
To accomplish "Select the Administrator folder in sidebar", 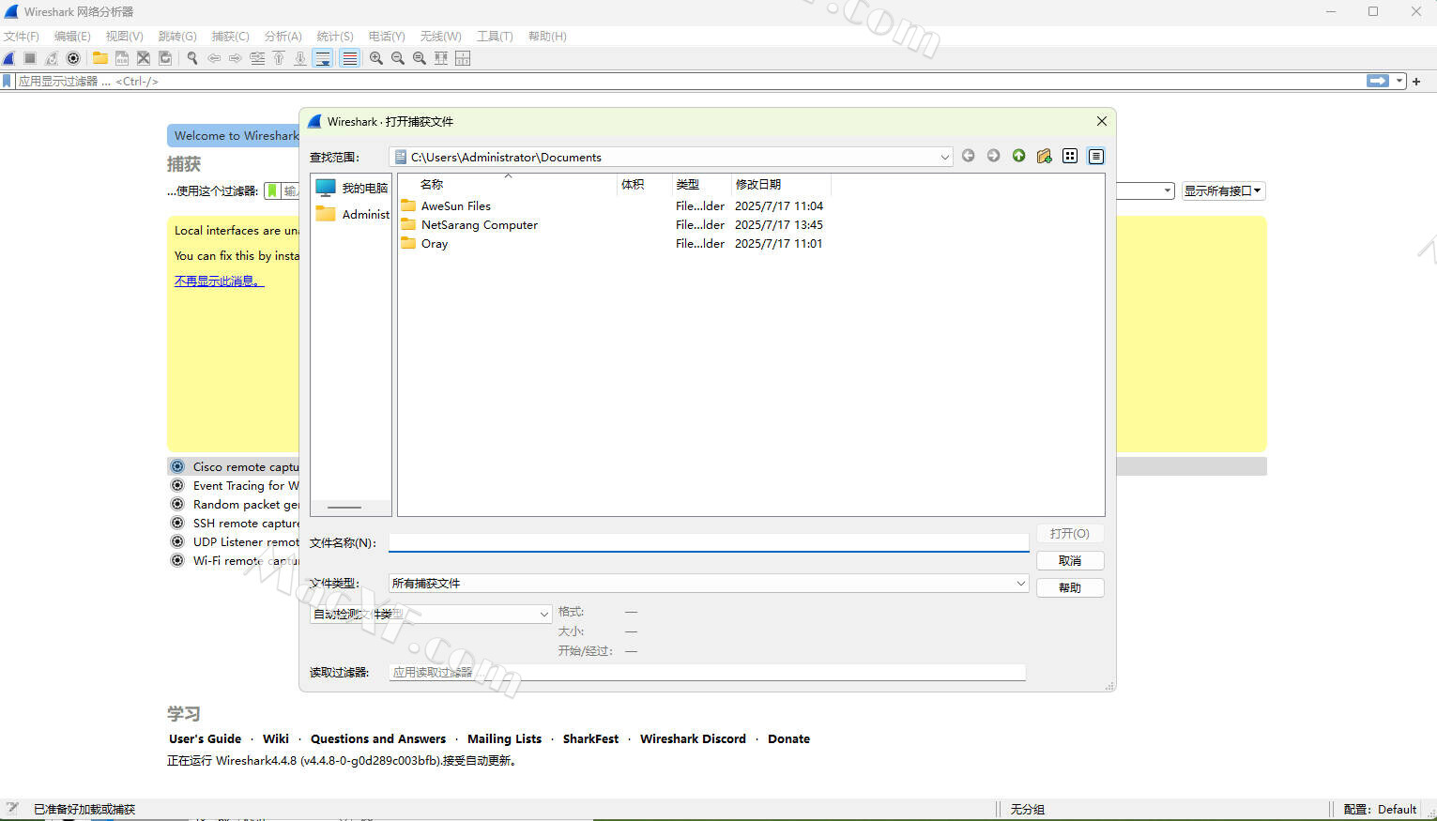I will click(x=351, y=214).
